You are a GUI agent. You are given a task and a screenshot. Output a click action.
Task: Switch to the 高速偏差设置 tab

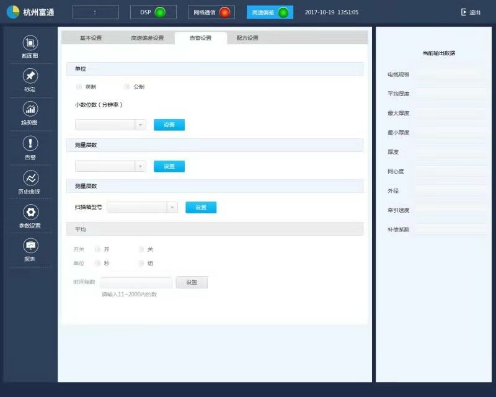tap(148, 38)
